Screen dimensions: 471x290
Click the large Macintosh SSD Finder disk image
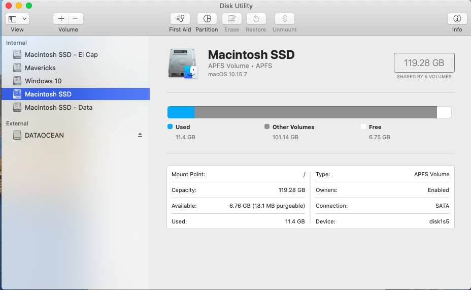pos(183,63)
